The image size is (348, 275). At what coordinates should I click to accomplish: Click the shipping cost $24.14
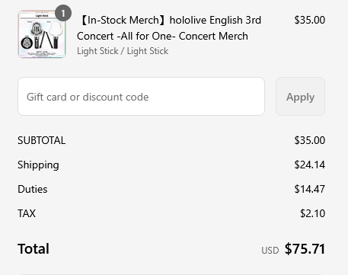[310, 165]
